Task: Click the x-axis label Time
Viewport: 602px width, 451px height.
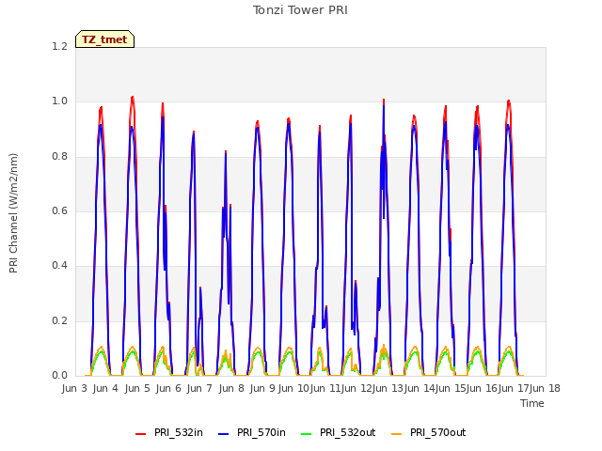Action: pyautogui.click(x=532, y=403)
